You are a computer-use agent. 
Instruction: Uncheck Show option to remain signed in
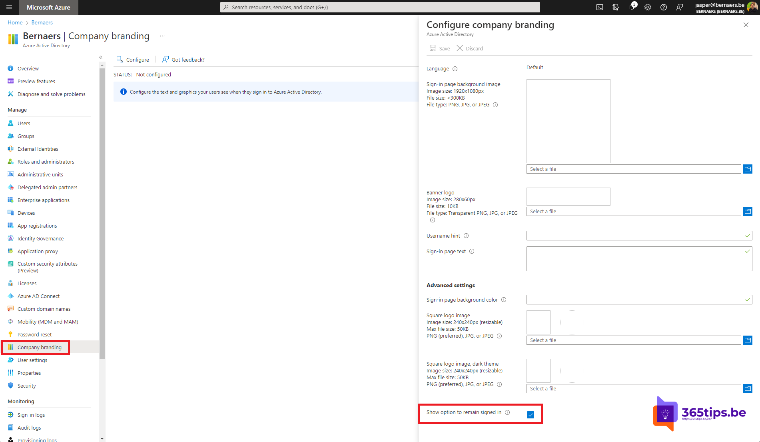coord(531,415)
